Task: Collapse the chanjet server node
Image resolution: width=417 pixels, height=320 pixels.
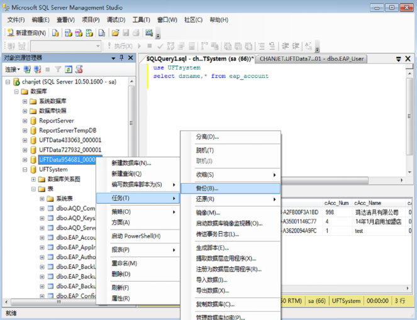Action: point(8,82)
